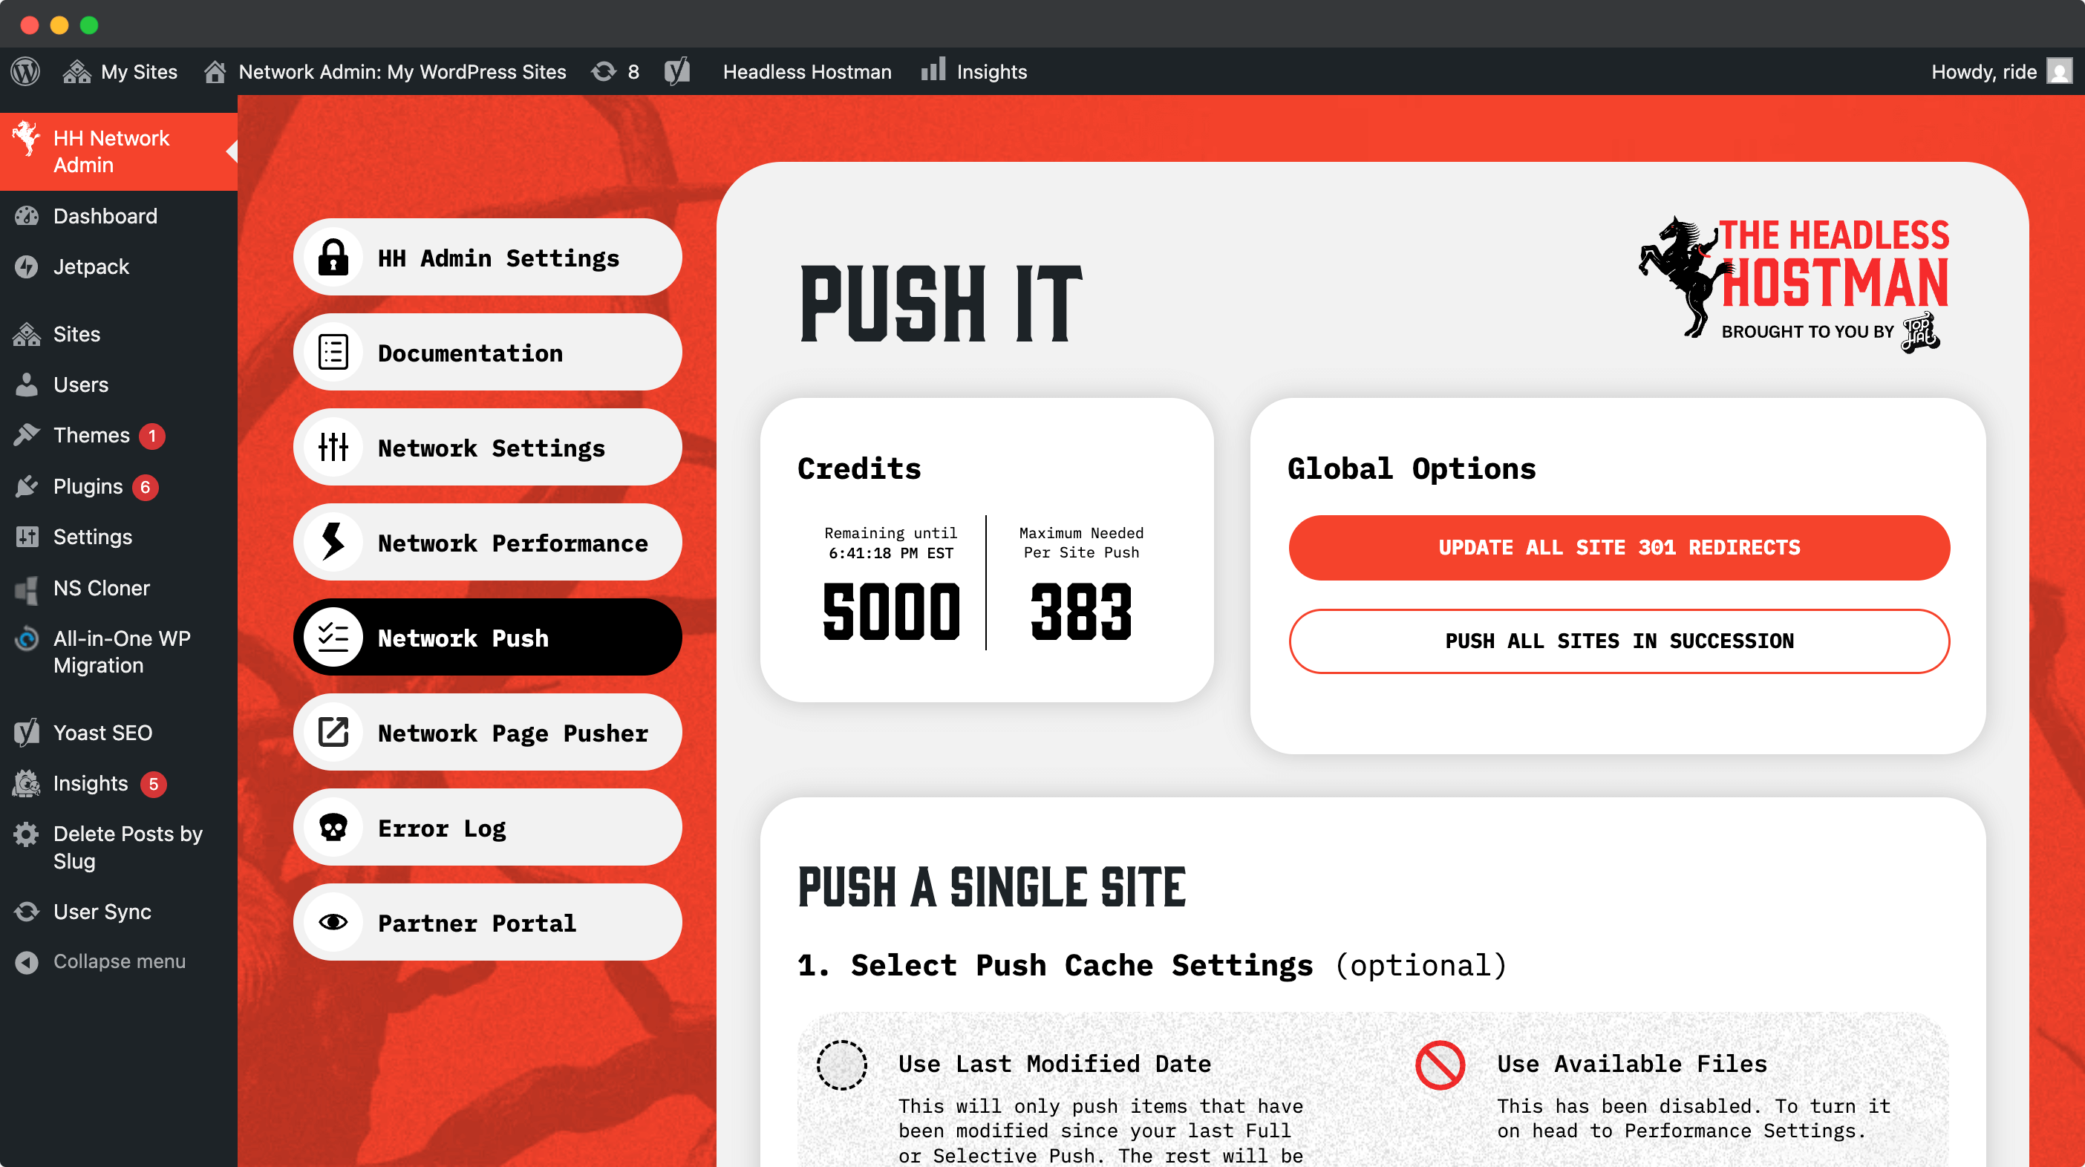Collapse the WordPress admin menu
This screenshot has width=2085, height=1167.
118,961
